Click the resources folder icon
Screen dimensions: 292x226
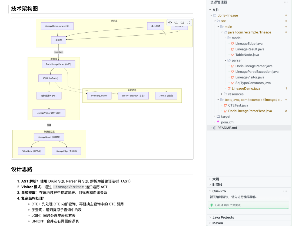click(x=225, y=94)
